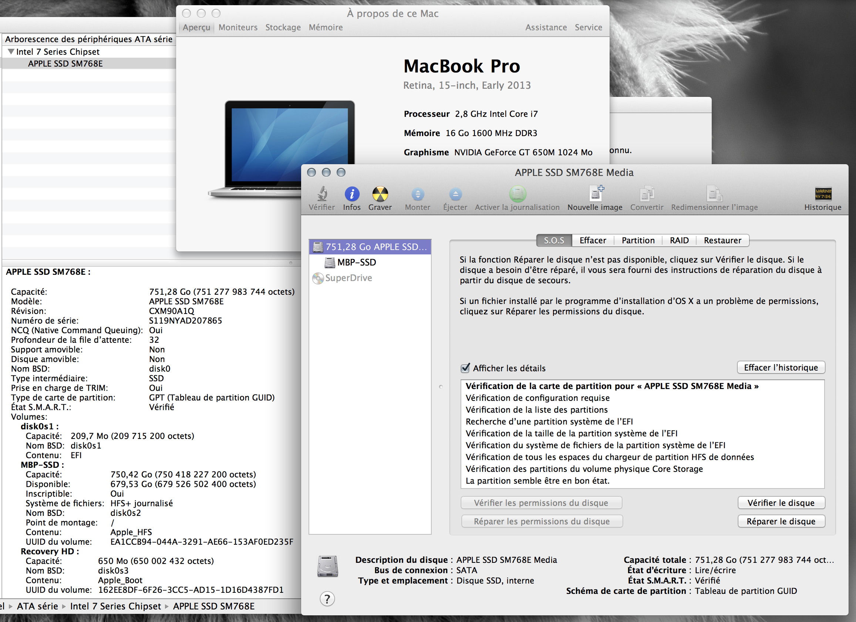This screenshot has width=856, height=622.
Task: Collapse the Intel 7 Series Chipset tree
Action: (x=11, y=52)
